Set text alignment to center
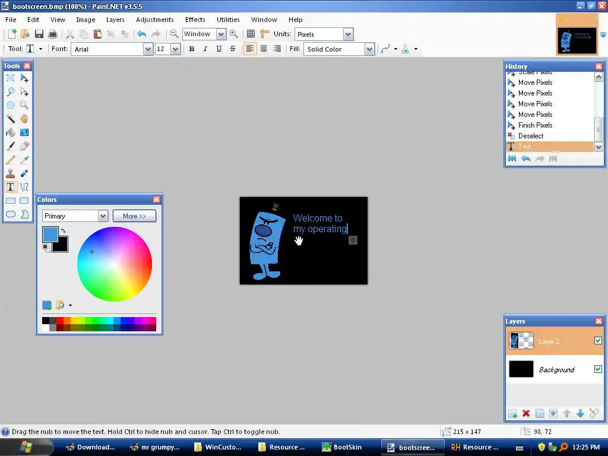The height and width of the screenshot is (456, 608). (x=264, y=49)
